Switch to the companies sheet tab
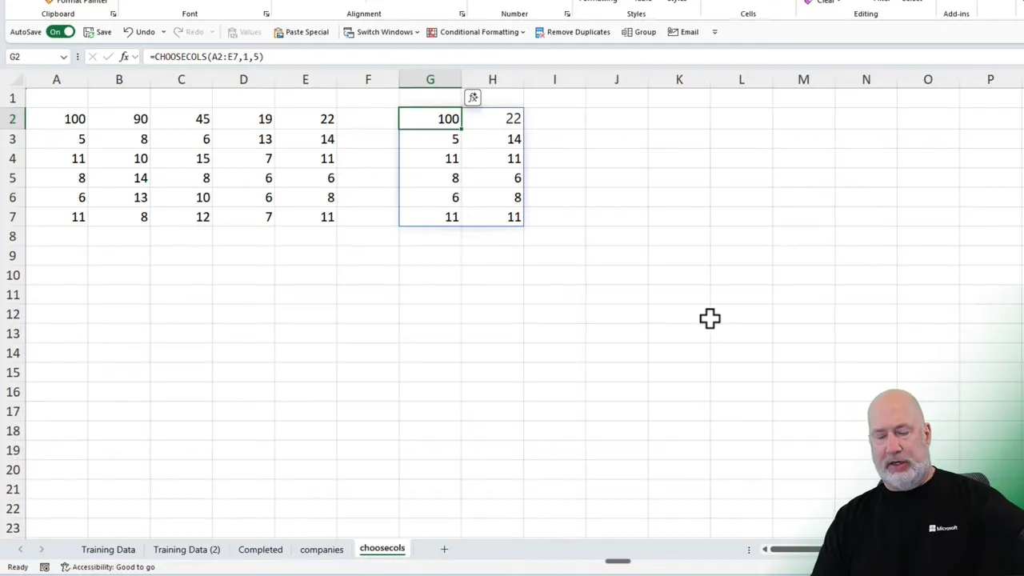Viewport: 1024px width, 576px height. tap(322, 549)
